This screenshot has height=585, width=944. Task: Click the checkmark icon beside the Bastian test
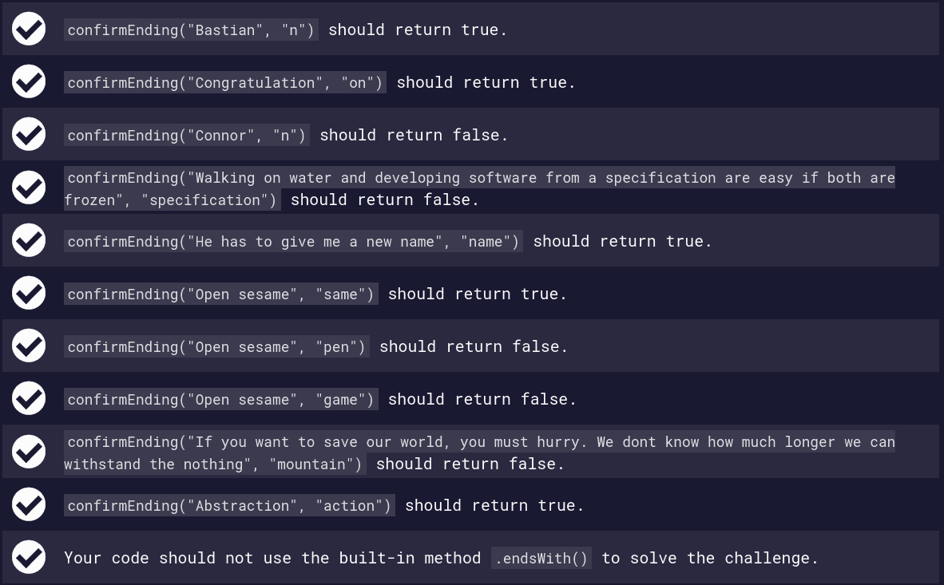pos(29,29)
